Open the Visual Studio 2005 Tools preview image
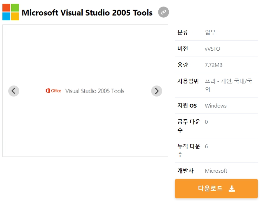261x201 pixels. tap(85, 91)
